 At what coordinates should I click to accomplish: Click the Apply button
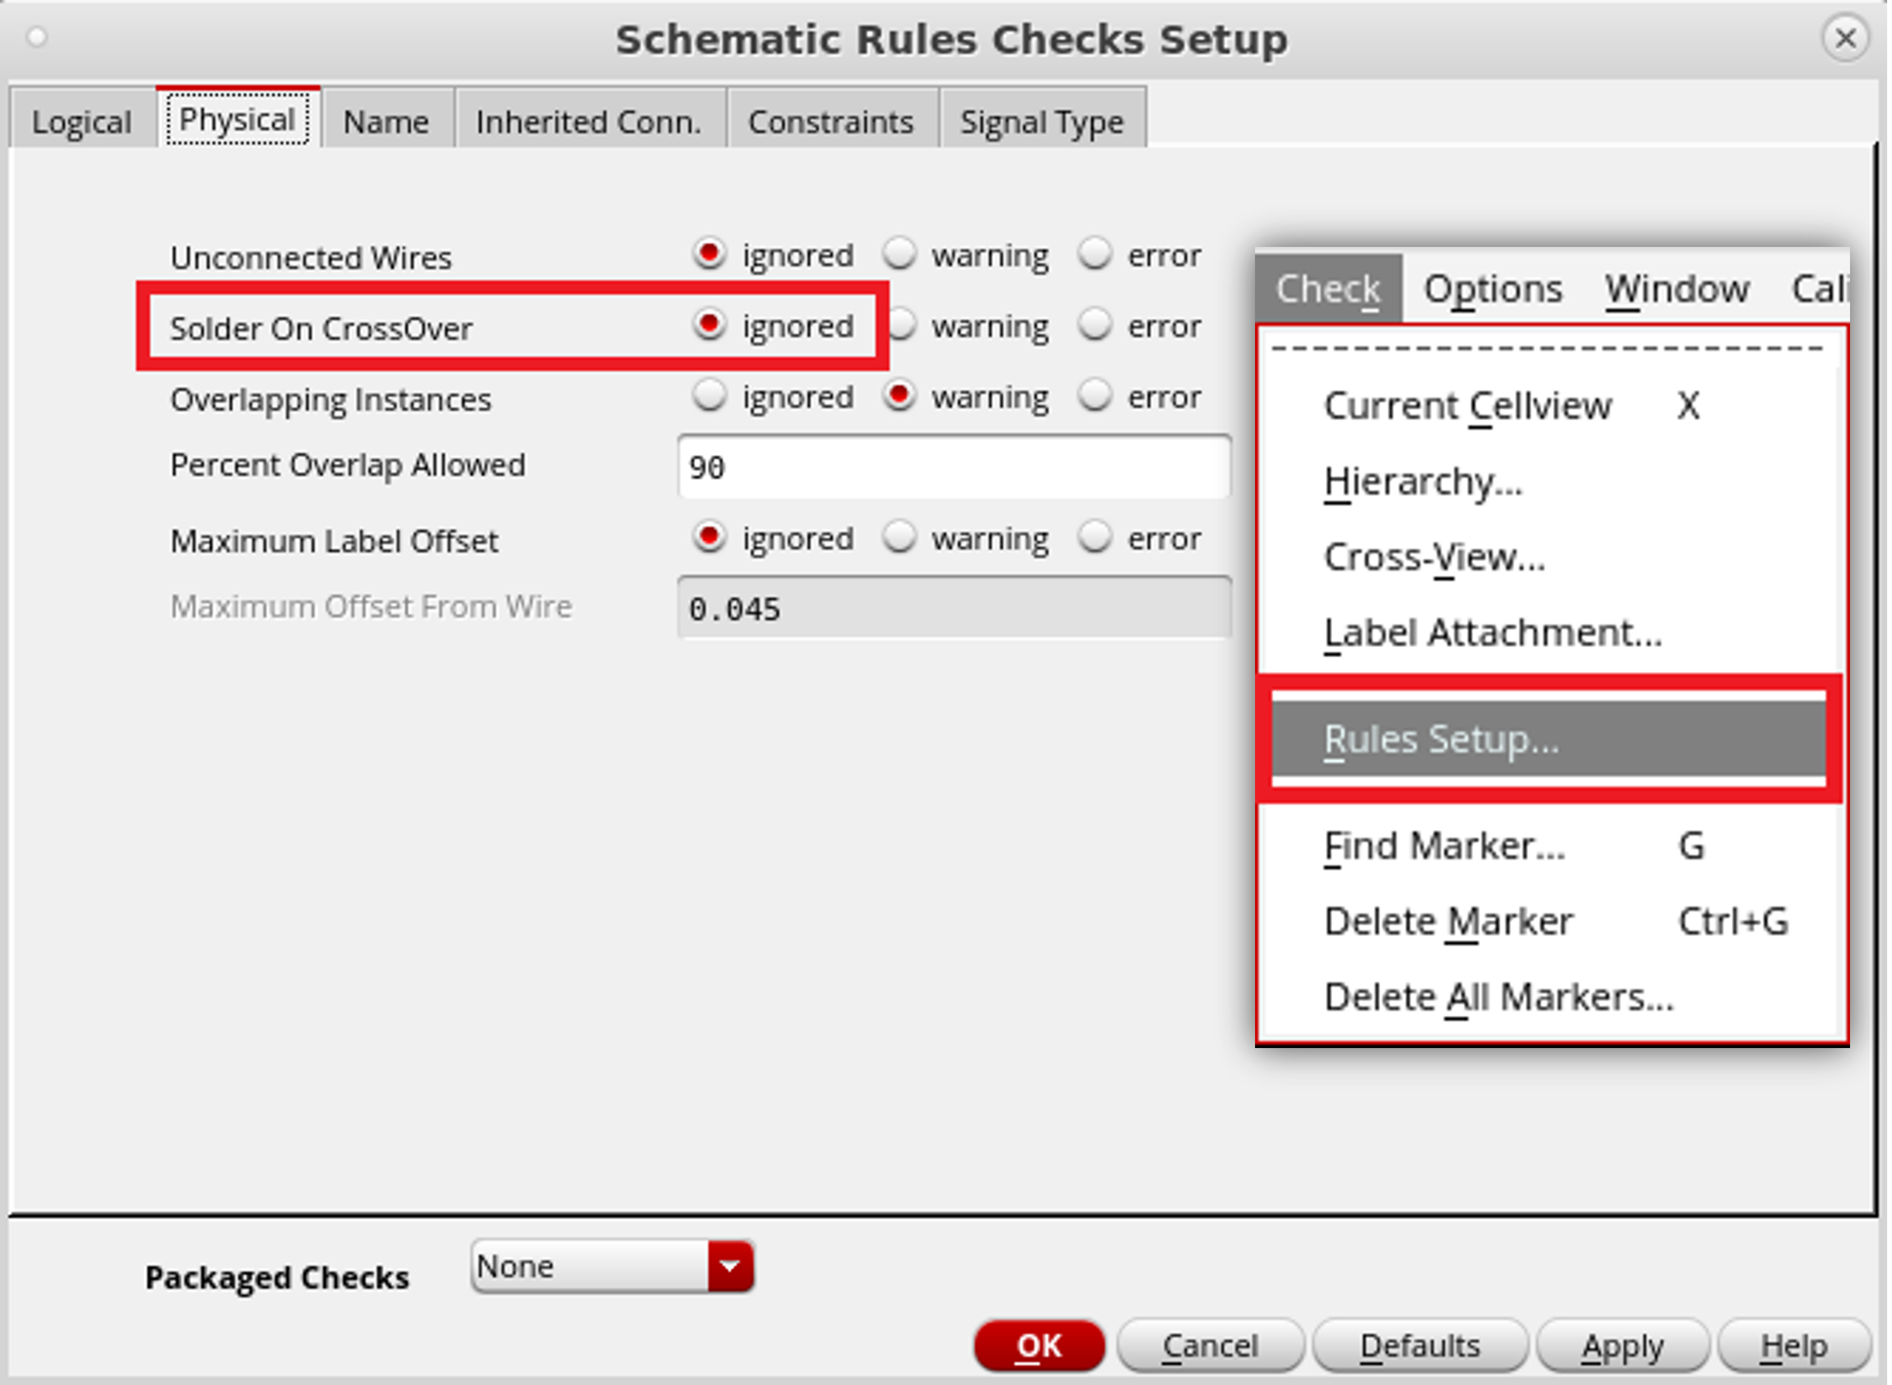[x=1622, y=1345]
